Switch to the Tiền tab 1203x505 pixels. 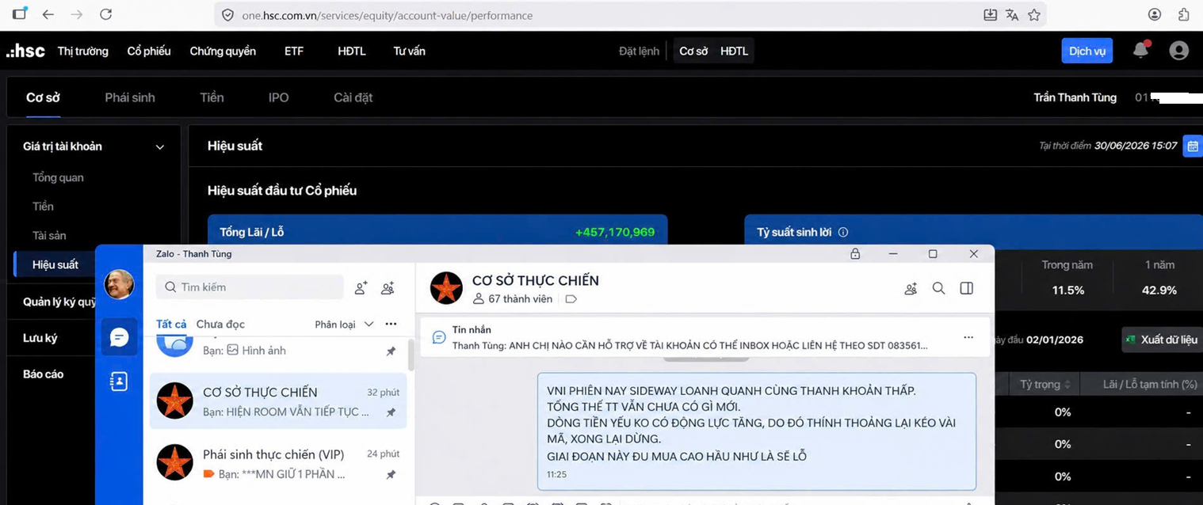coord(212,97)
